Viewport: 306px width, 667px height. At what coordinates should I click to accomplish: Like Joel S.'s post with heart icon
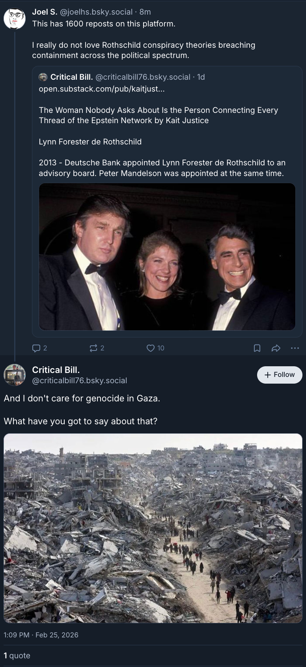click(x=151, y=348)
